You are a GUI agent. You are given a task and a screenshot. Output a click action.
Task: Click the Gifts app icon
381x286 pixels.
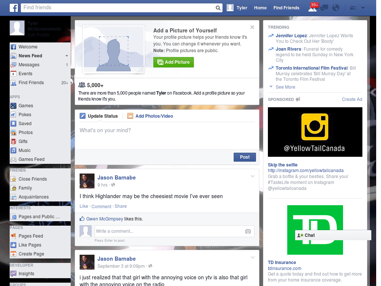[13, 142]
